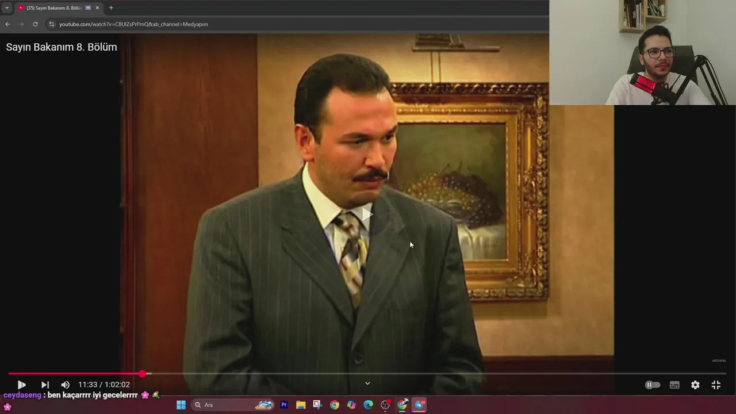This screenshot has height=414, width=736.
Task: Go back to the previous page
Action: 7,24
